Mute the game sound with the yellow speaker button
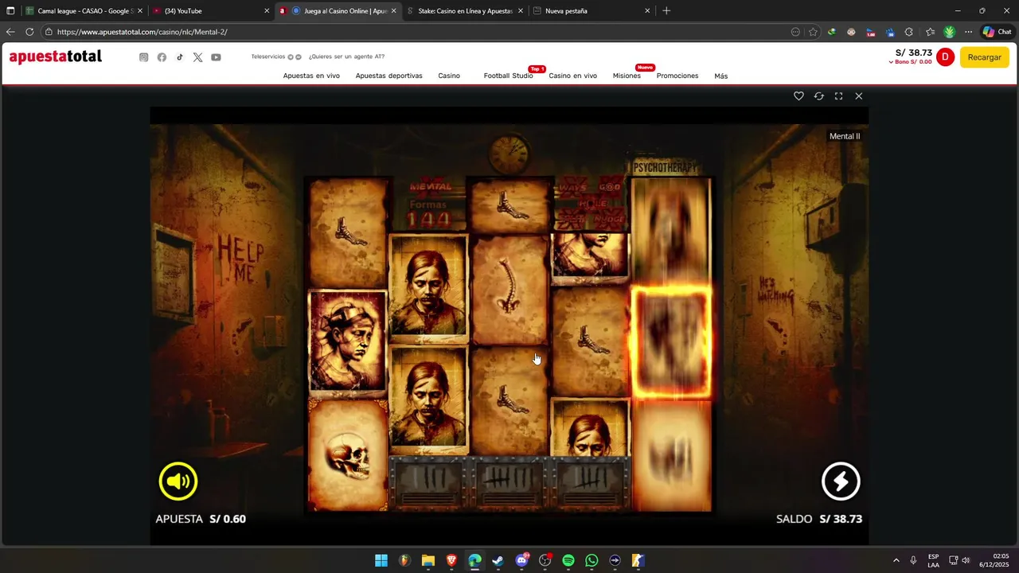The image size is (1019, 573). pos(178,481)
